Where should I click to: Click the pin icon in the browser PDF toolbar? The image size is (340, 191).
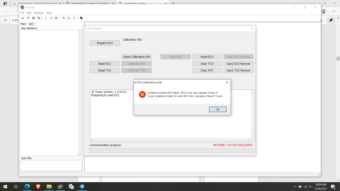[x=331, y=20]
